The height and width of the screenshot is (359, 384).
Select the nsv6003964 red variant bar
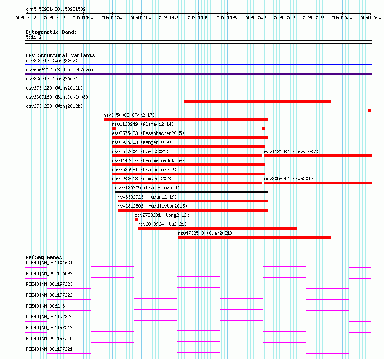(x=217, y=228)
